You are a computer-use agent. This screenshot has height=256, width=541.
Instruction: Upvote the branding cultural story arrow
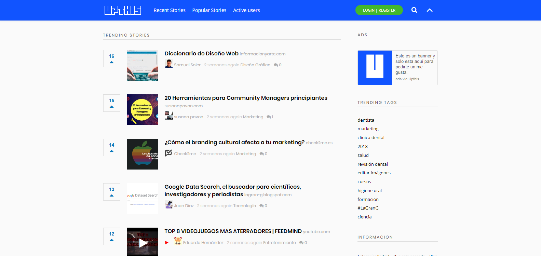click(112, 151)
